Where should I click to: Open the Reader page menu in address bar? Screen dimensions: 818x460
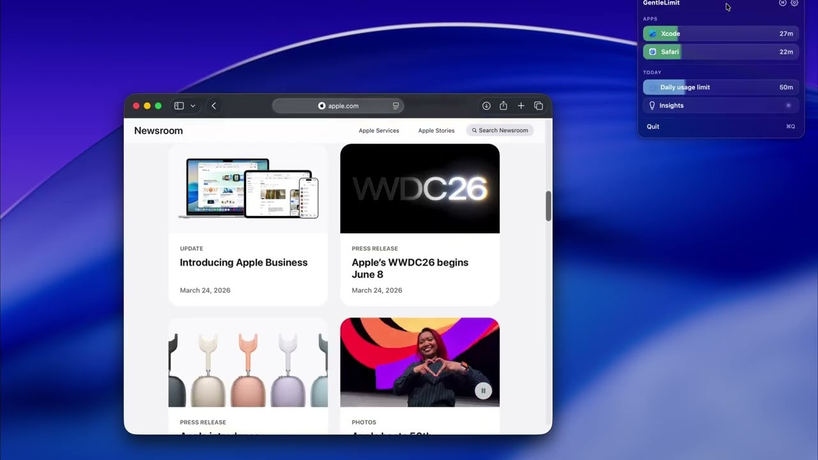(396, 106)
